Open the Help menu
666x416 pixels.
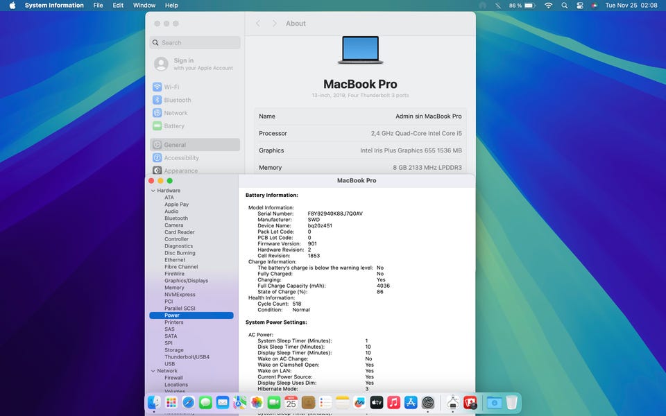click(x=171, y=6)
